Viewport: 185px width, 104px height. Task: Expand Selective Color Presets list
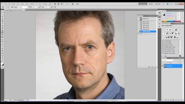pos(163,53)
